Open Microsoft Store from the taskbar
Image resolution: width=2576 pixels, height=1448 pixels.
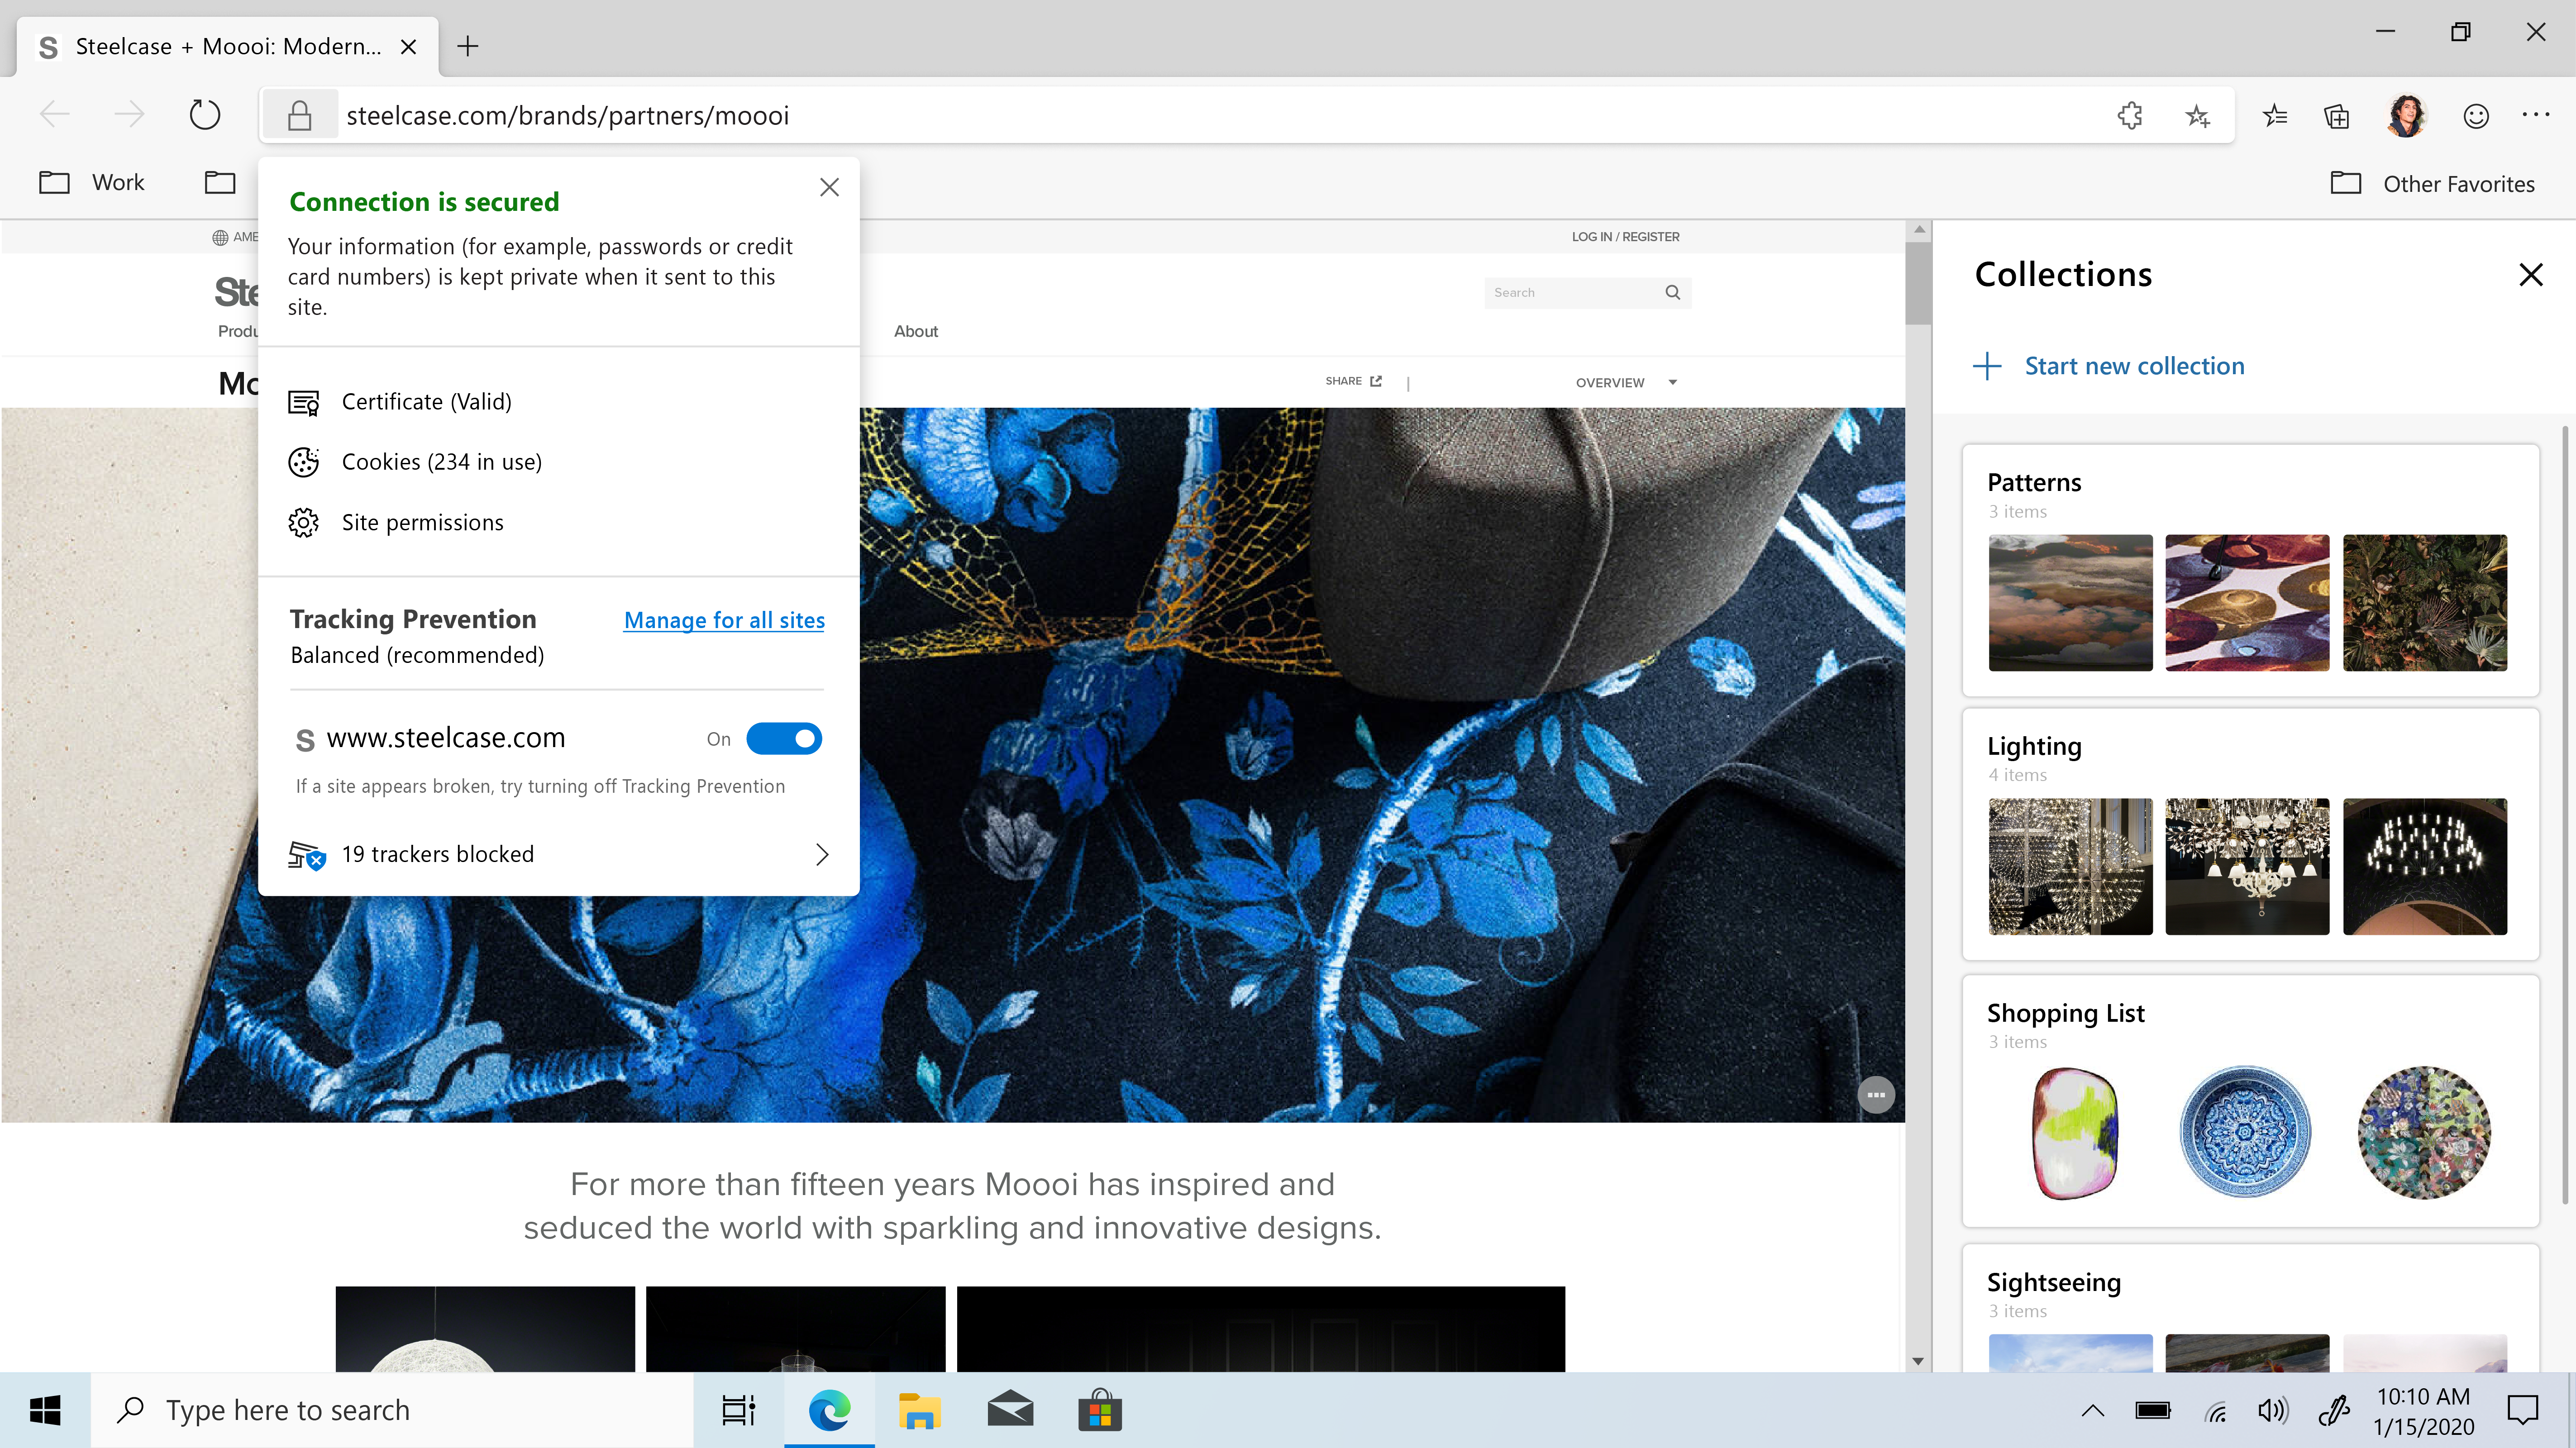coord(1100,1411)
